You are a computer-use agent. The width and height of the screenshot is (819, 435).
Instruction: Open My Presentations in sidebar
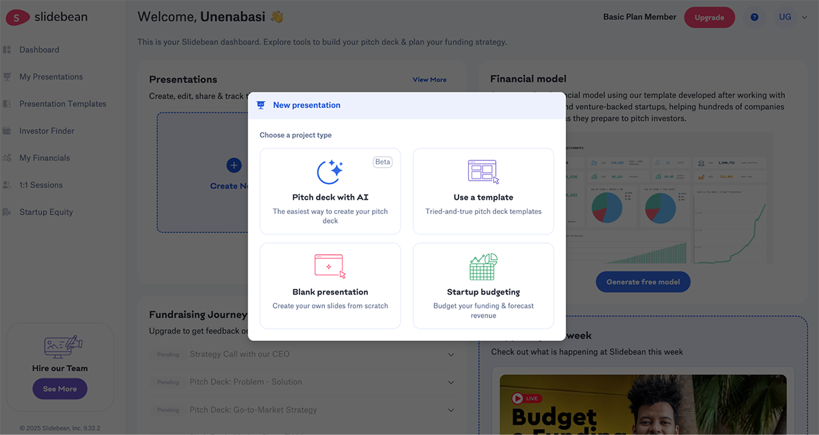51,77
